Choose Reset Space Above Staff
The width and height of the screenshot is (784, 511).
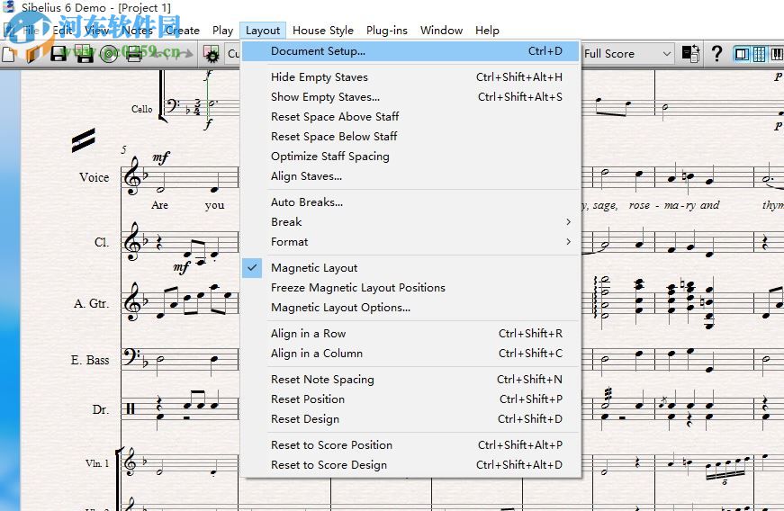pyautogui.click(x=410, y=116)
